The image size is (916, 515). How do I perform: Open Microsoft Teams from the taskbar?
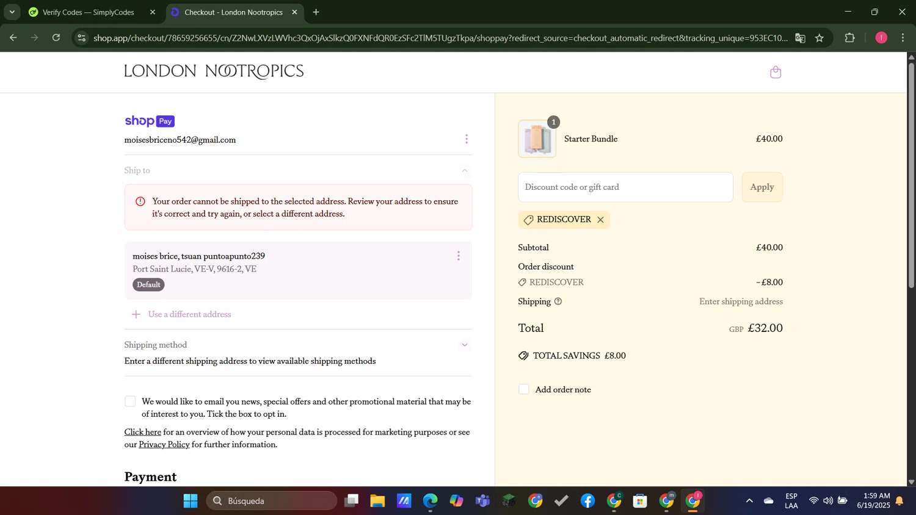(x=483, y=501)
